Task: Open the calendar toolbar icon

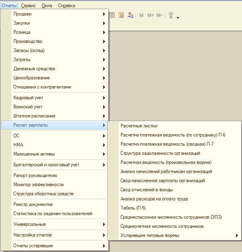Action: [121, 15]
